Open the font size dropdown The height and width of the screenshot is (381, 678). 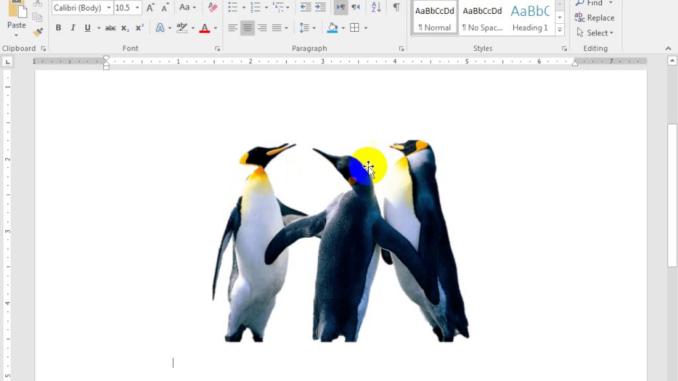pyautogui.click(x=137, y=7)
